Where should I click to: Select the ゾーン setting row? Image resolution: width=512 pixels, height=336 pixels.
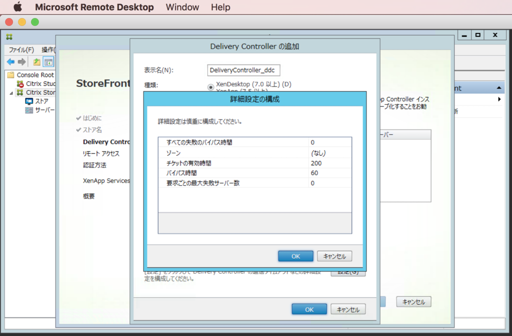click(254, 152)
